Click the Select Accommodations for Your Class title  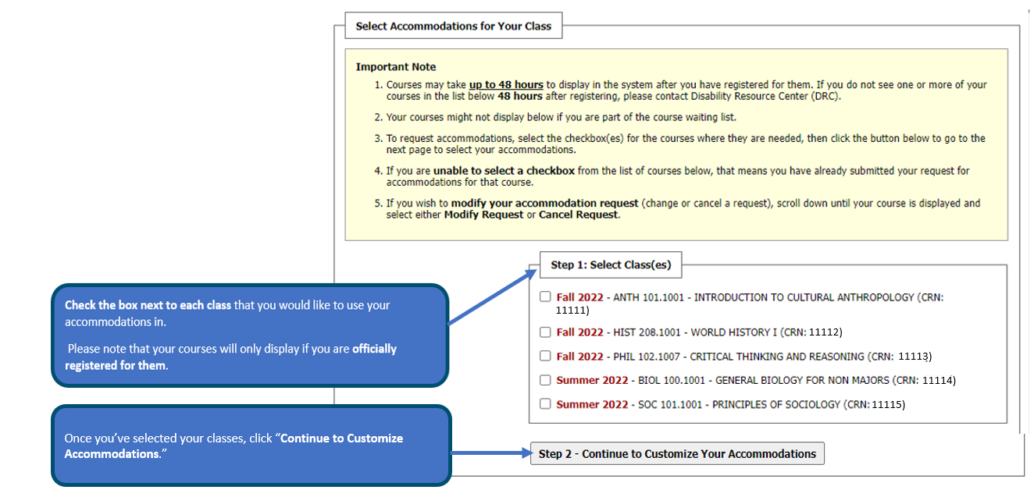(453, 27)
